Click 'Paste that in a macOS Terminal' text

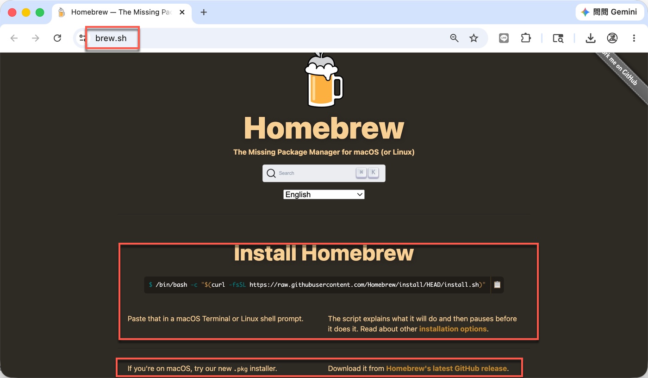215,319
